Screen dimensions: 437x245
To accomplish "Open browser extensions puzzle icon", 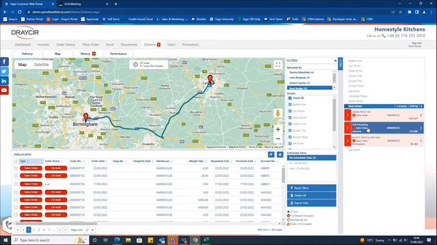I will coord(409,12).
